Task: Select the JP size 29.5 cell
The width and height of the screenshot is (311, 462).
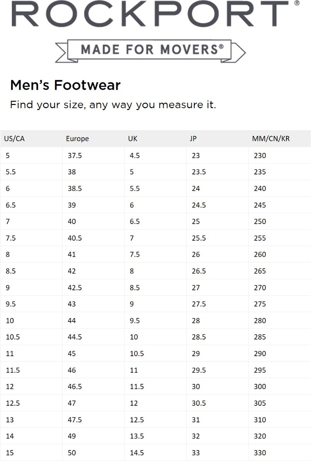Action: pyautogui.click(x=217, y=370)
